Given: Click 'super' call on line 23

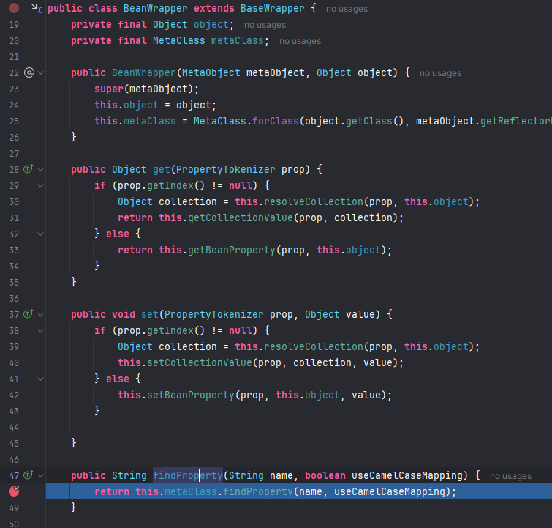Looking at the screenshot, I should coord(109,89).
